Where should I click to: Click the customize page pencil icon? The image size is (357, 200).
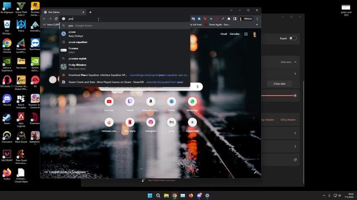click(255, 172)
